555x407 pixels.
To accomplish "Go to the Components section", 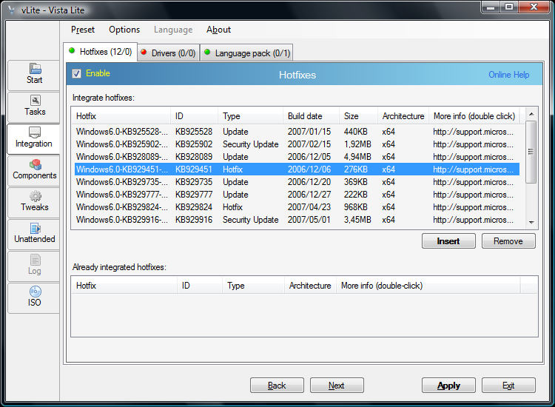I will pyautogui.click(x=34, y=170).
